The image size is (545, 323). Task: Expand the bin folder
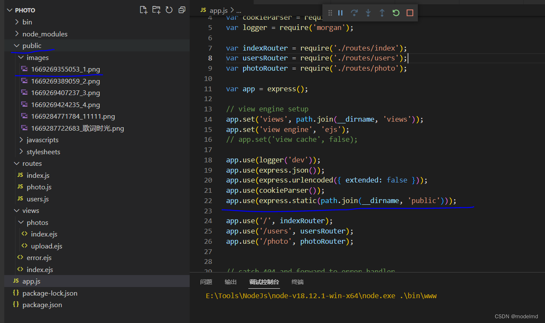point(17,22)
